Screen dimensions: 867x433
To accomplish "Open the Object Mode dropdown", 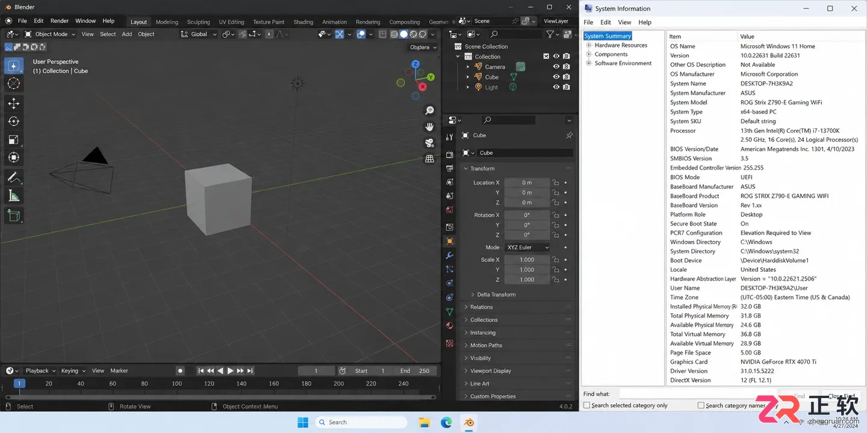I will coord(49,34).
